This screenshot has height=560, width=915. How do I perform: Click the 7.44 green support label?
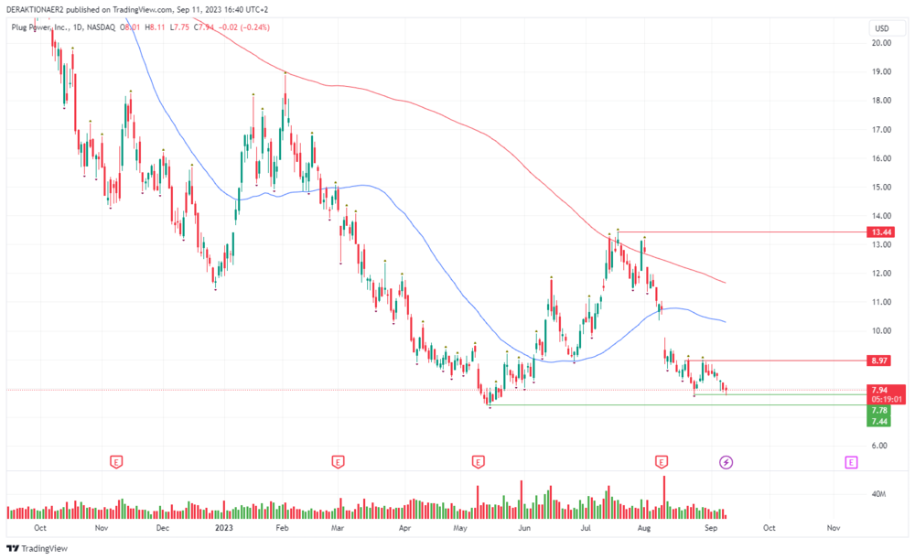tap(878, 421)
